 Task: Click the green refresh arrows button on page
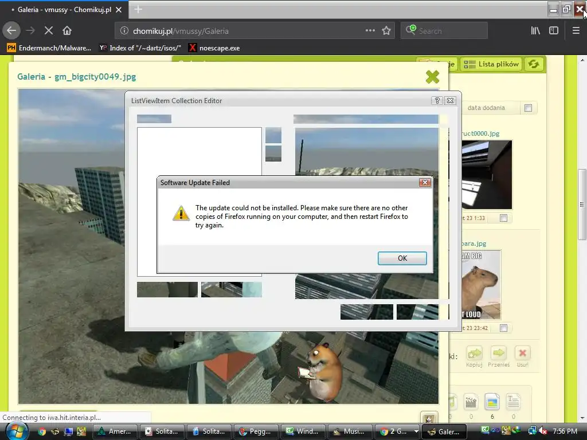coord(534,64)
